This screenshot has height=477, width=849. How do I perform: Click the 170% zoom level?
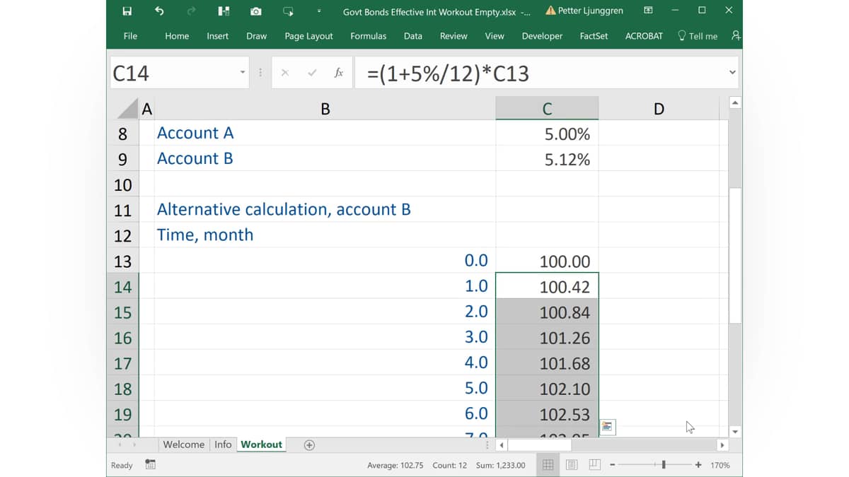(720, 465)
